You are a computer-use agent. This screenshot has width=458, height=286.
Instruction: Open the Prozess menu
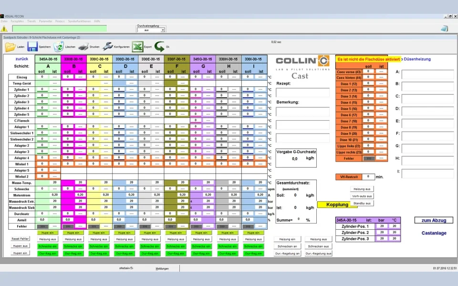[60, 21]
